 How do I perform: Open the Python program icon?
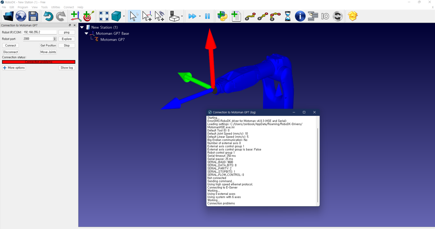tap(222, 16)
